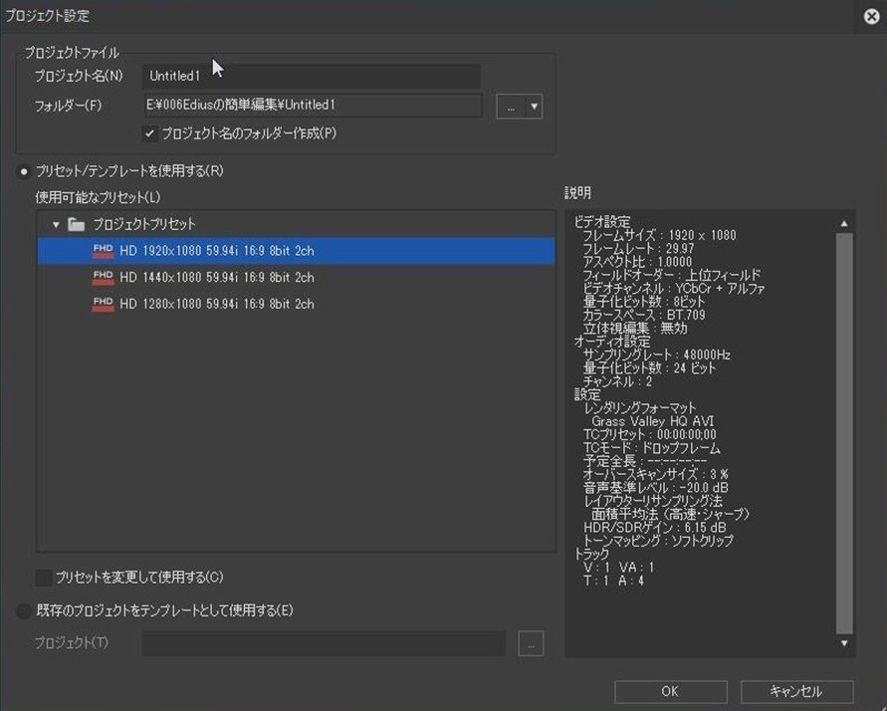887x711 pixels.
Task: Click the description scrollbar up arrow
Action: click(844, 223)
